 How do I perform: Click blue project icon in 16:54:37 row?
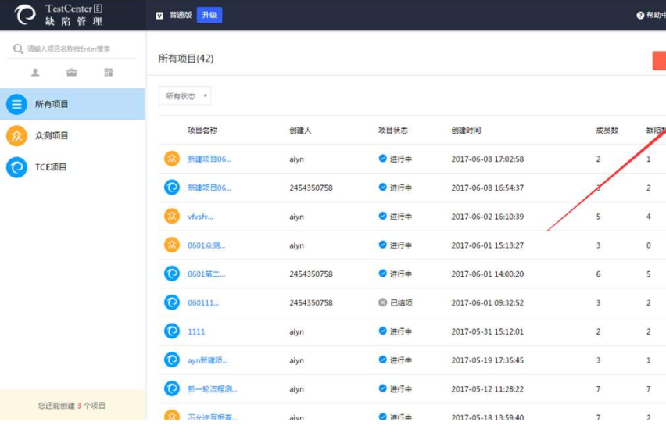[x=172, y=188]
